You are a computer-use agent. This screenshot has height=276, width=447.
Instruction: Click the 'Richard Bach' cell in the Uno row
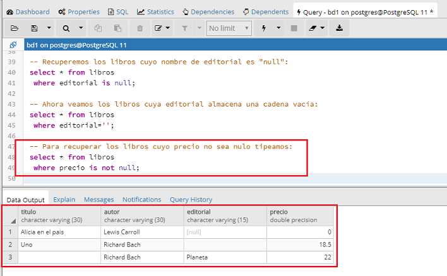click(x=142, y=244)
